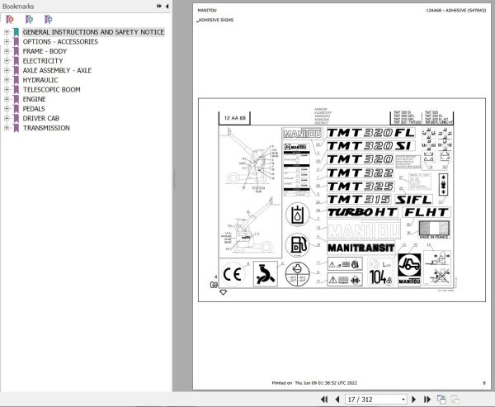
Task: Click the panel splitter handle
Action: coord(174,180)
